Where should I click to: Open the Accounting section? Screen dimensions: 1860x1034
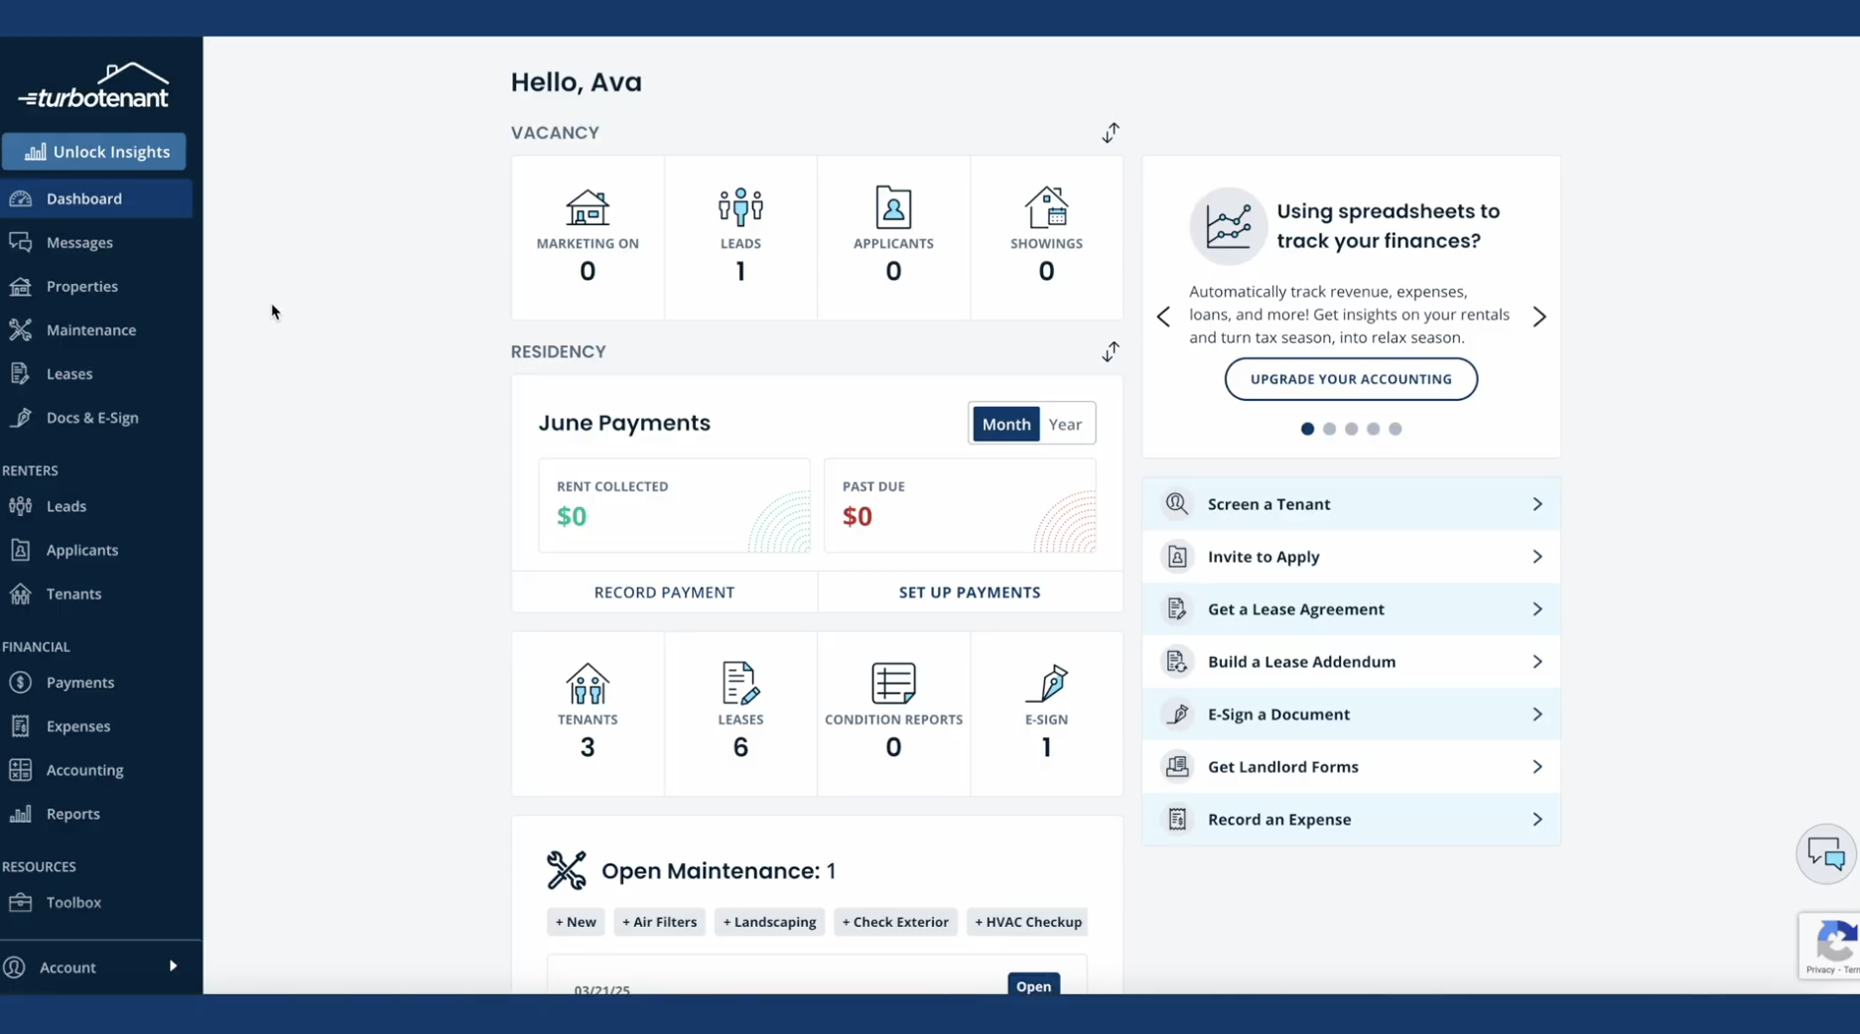pyautogui.click(x=84, y=769)
